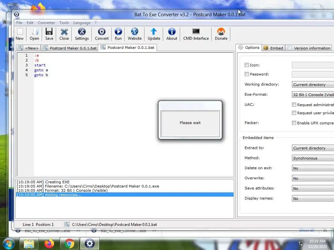Click the app gear icon in title bar

(17, 14)
